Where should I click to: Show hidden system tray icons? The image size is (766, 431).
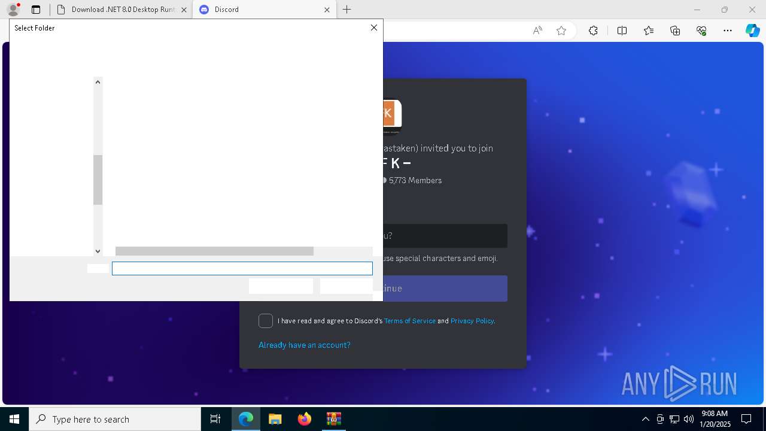(646, 419)
